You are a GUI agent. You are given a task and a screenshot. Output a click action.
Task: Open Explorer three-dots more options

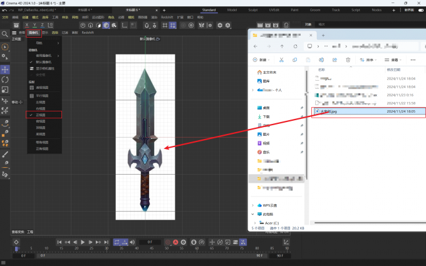point(413,59)
